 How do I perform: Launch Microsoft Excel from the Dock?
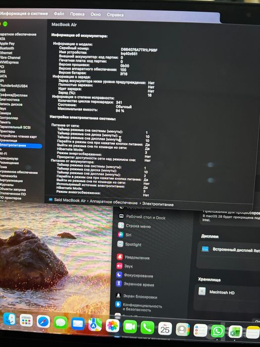pos(235,332)
